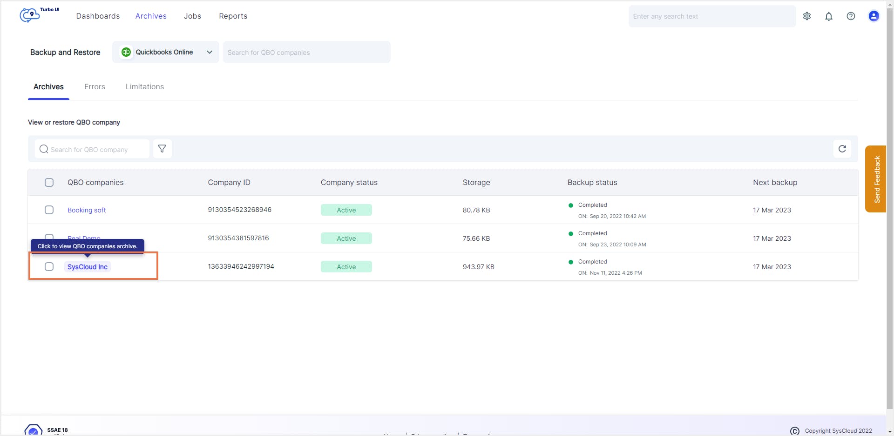Click the filter icon beside company search

tap(162, 149)
